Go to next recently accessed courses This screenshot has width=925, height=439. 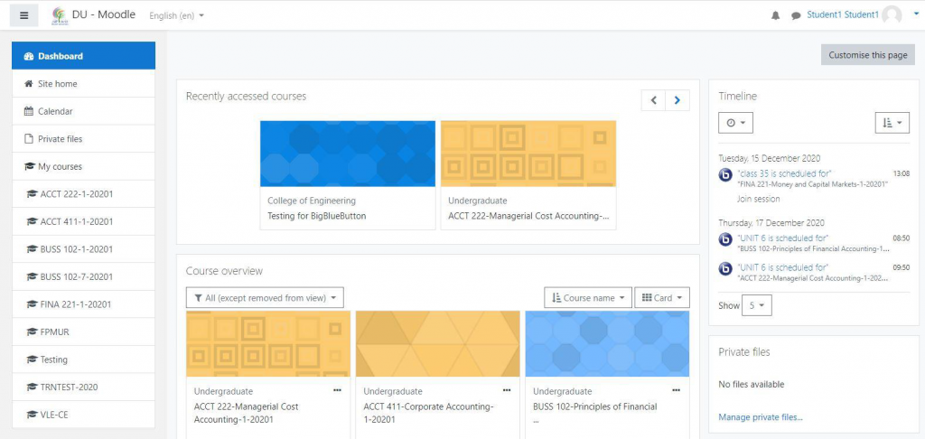pyautogui.click(x=677, y=100)
